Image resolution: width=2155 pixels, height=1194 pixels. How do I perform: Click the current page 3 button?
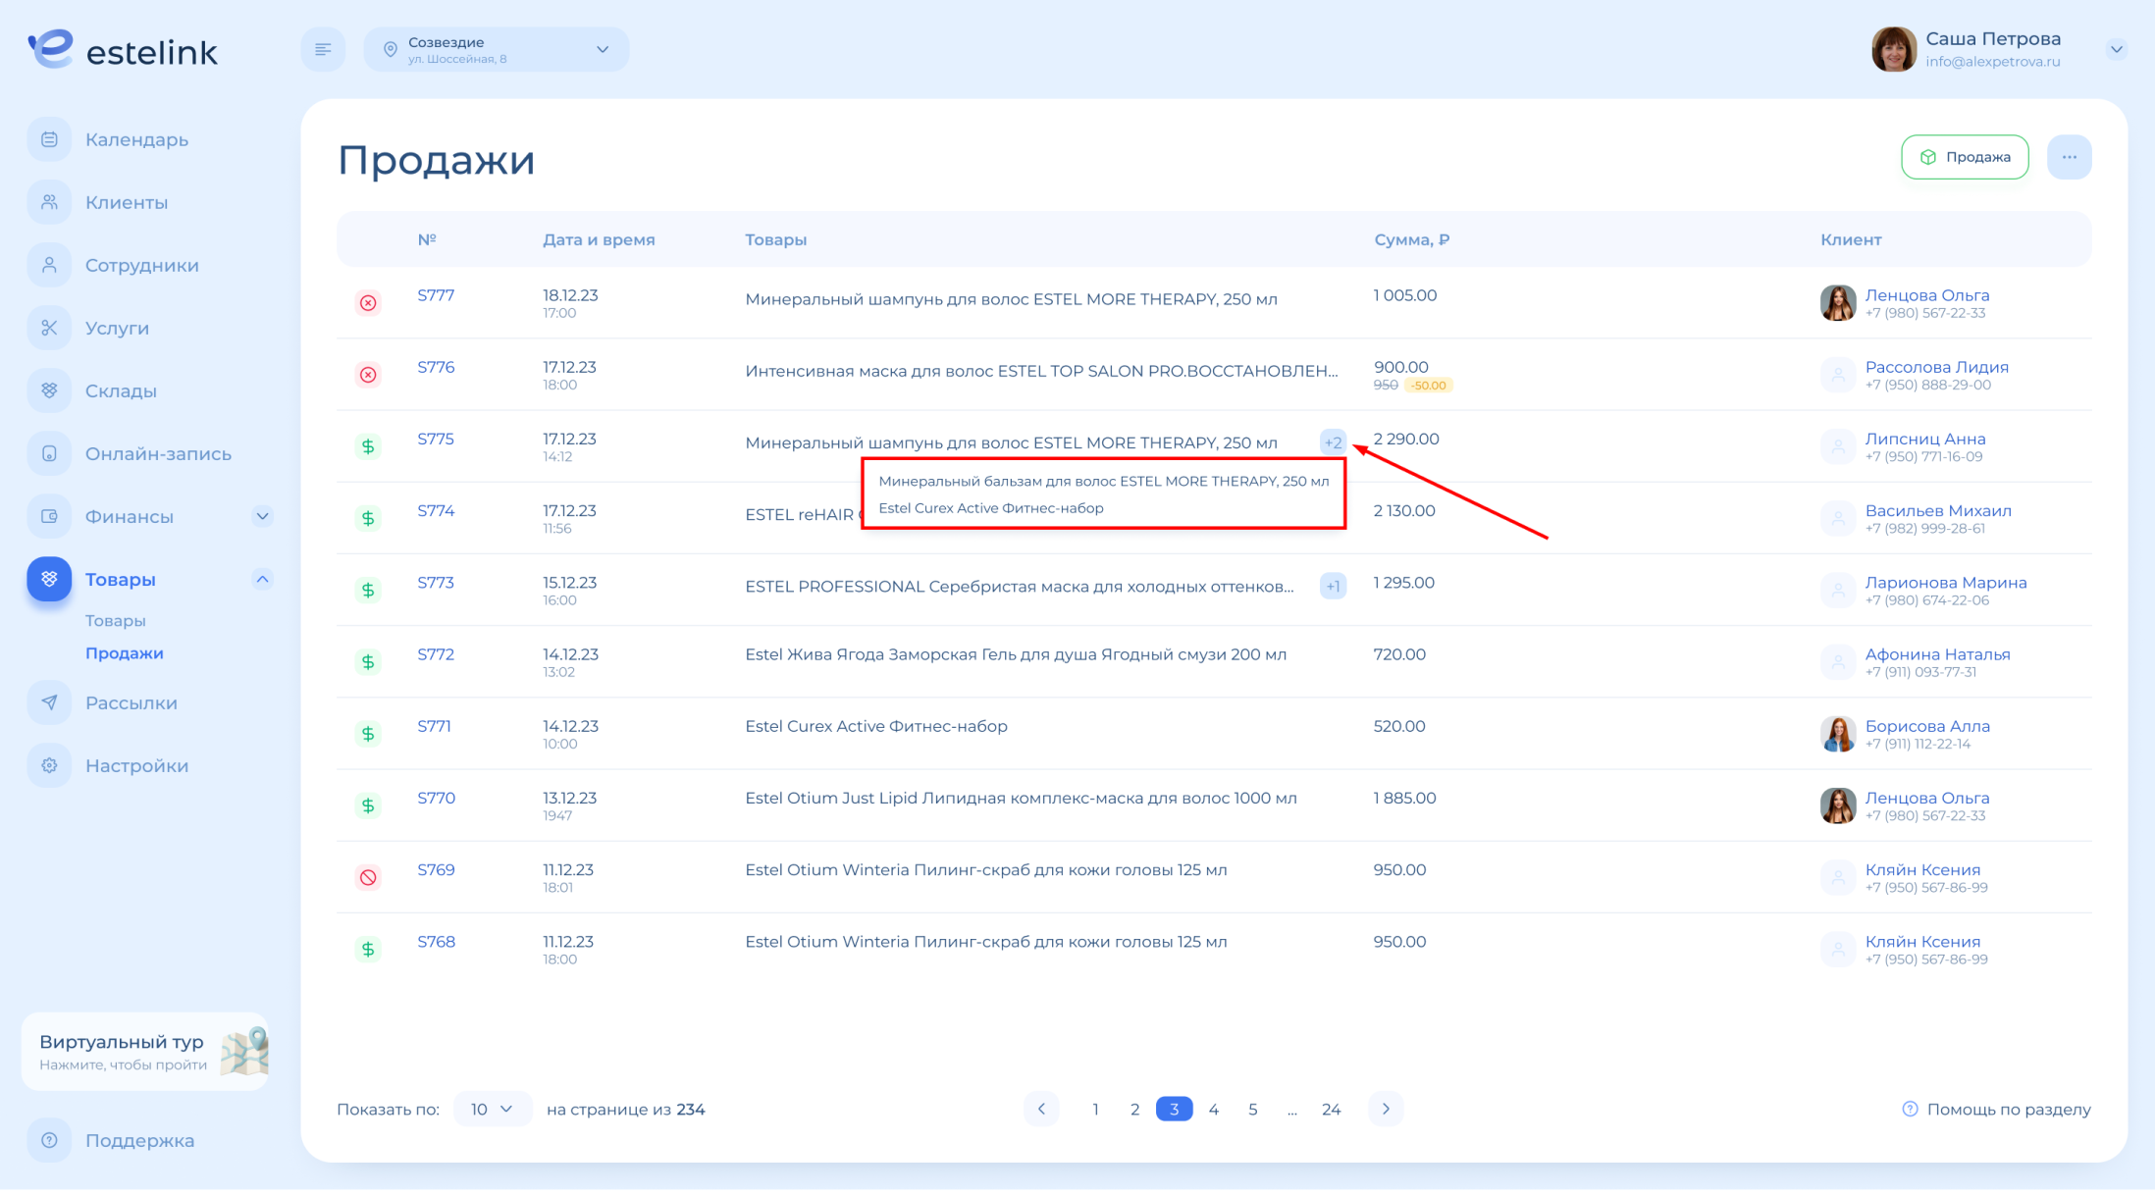(1174, 1109)
